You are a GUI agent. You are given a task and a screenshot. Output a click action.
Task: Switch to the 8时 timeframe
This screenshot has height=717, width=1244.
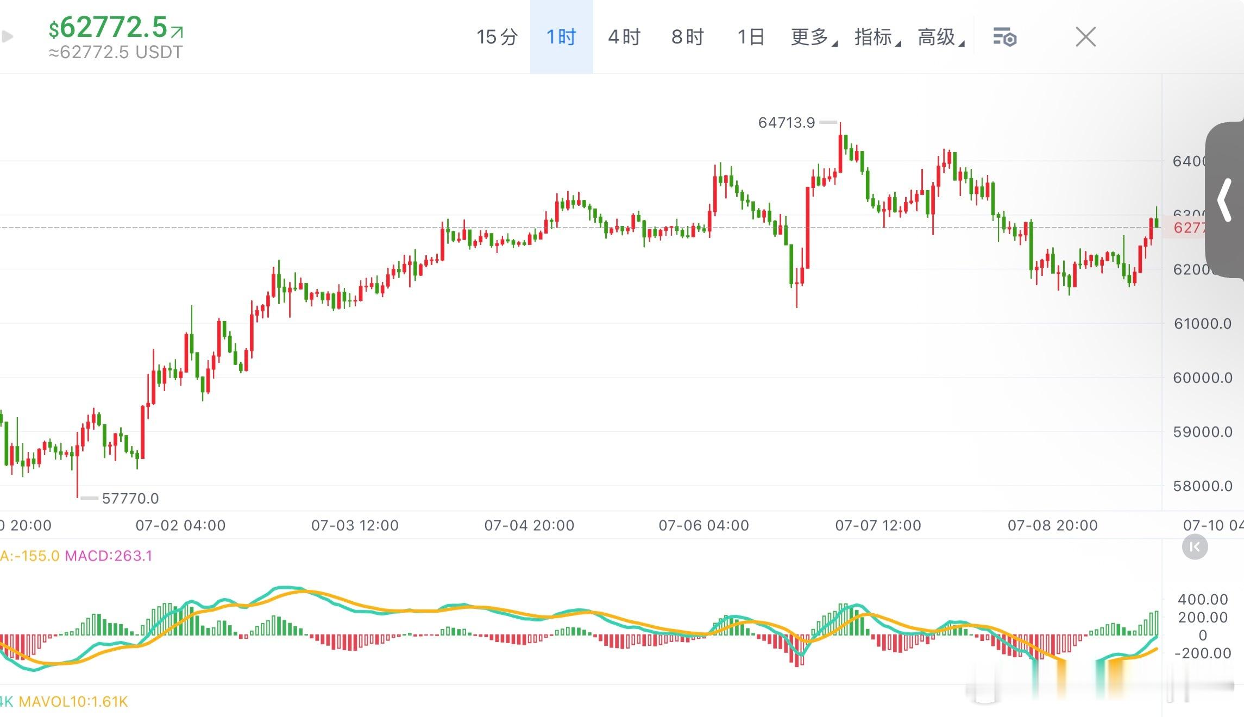687,37
